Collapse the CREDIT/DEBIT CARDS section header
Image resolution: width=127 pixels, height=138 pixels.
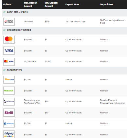pos(64,30)
